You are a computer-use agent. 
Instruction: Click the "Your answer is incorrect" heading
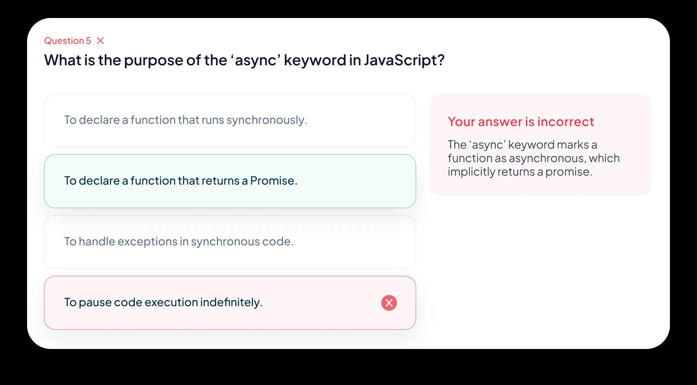(521, 122)
